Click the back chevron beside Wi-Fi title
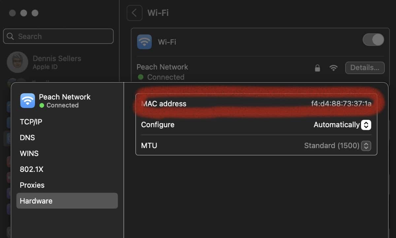 [134, 13]
